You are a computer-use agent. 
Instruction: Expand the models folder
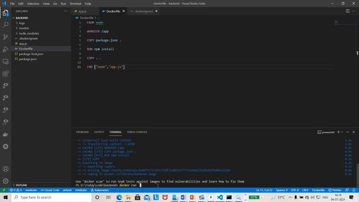[41, 28]
